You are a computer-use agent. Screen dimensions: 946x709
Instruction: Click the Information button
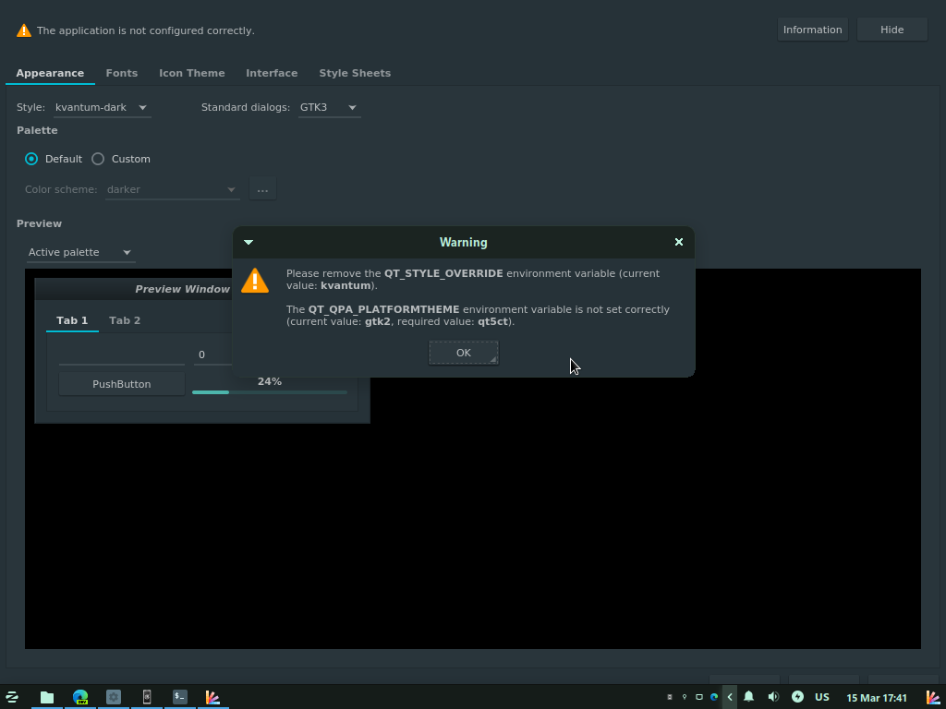[812, 30]
